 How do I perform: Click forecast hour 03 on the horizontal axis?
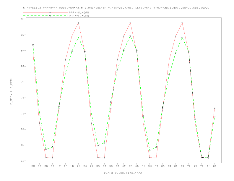pyautogui.click(x=39, y=166)
